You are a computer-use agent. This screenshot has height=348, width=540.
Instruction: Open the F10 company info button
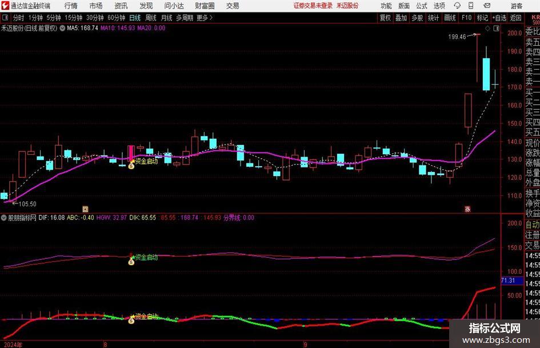467,18
